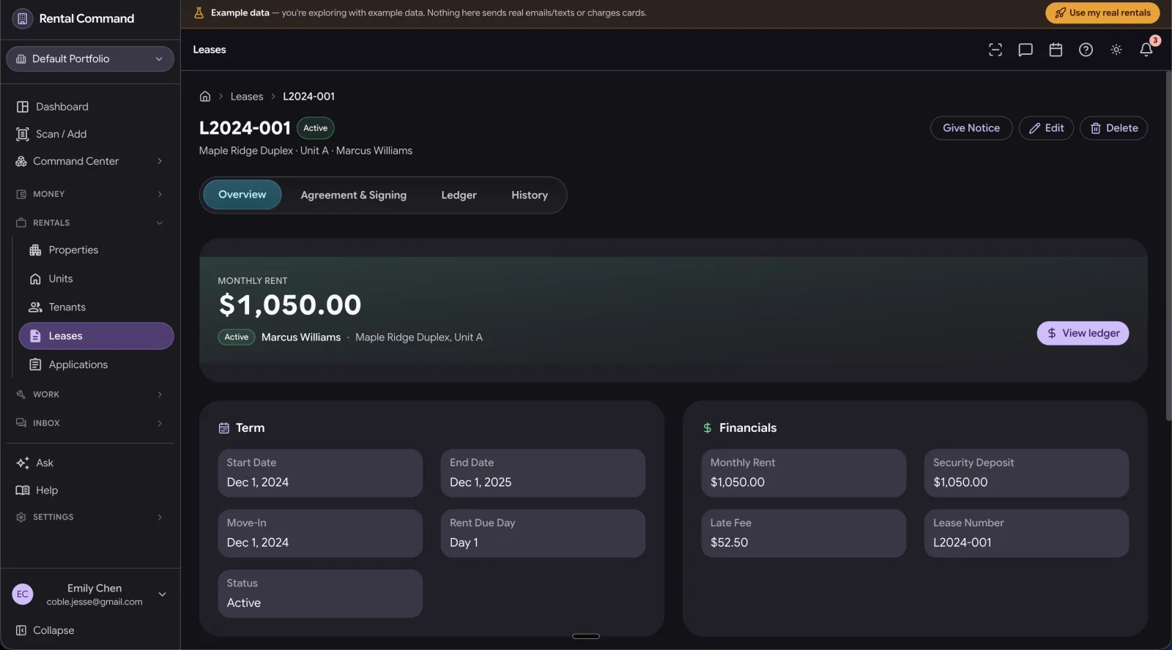Collapse the RENTALS section
Viewport: 1172px width, 650px height.
pos(89,223)
